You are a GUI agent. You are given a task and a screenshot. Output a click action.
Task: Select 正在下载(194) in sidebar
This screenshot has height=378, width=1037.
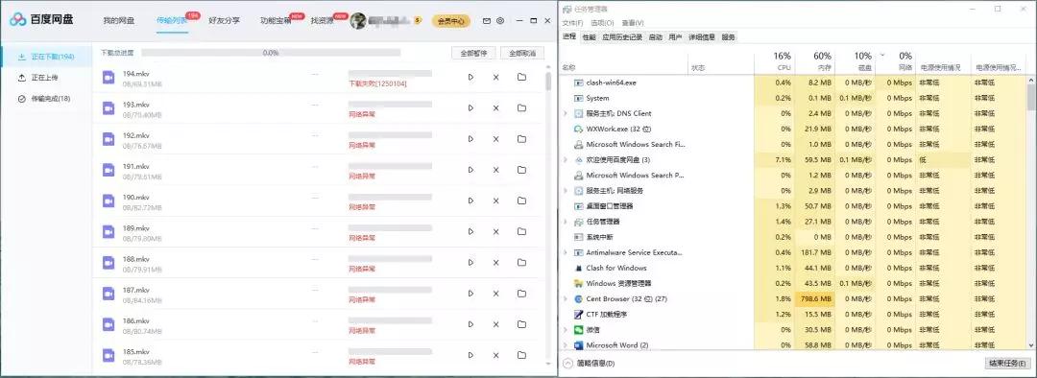click(46, 57)
